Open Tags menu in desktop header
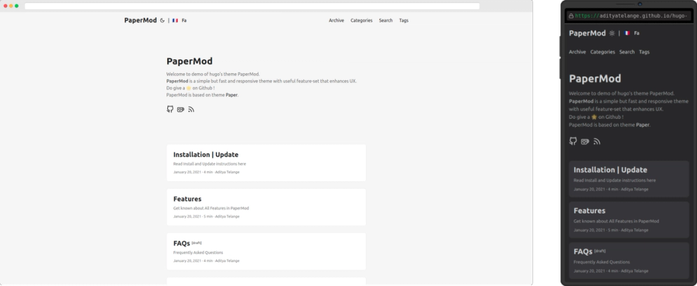Viewport: 697px width, 286px height. pos(404,20)
